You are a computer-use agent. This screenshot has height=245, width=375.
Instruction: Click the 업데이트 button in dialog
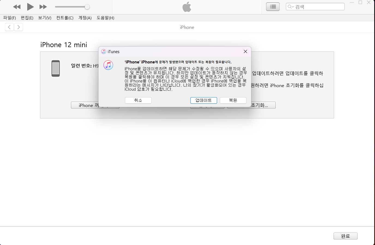[x=204, y=100]
